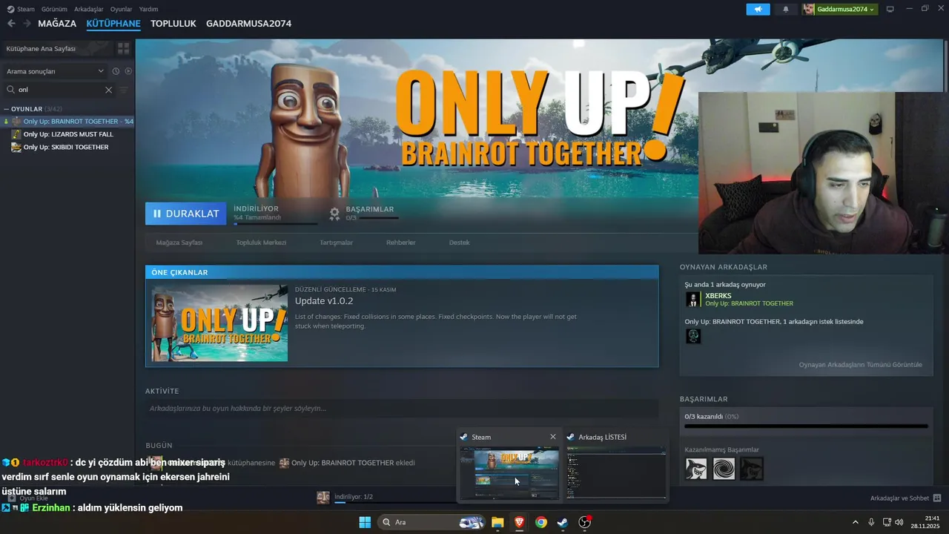Pause download with DURAKLAT button
The image size is (949, 534).
185,214
